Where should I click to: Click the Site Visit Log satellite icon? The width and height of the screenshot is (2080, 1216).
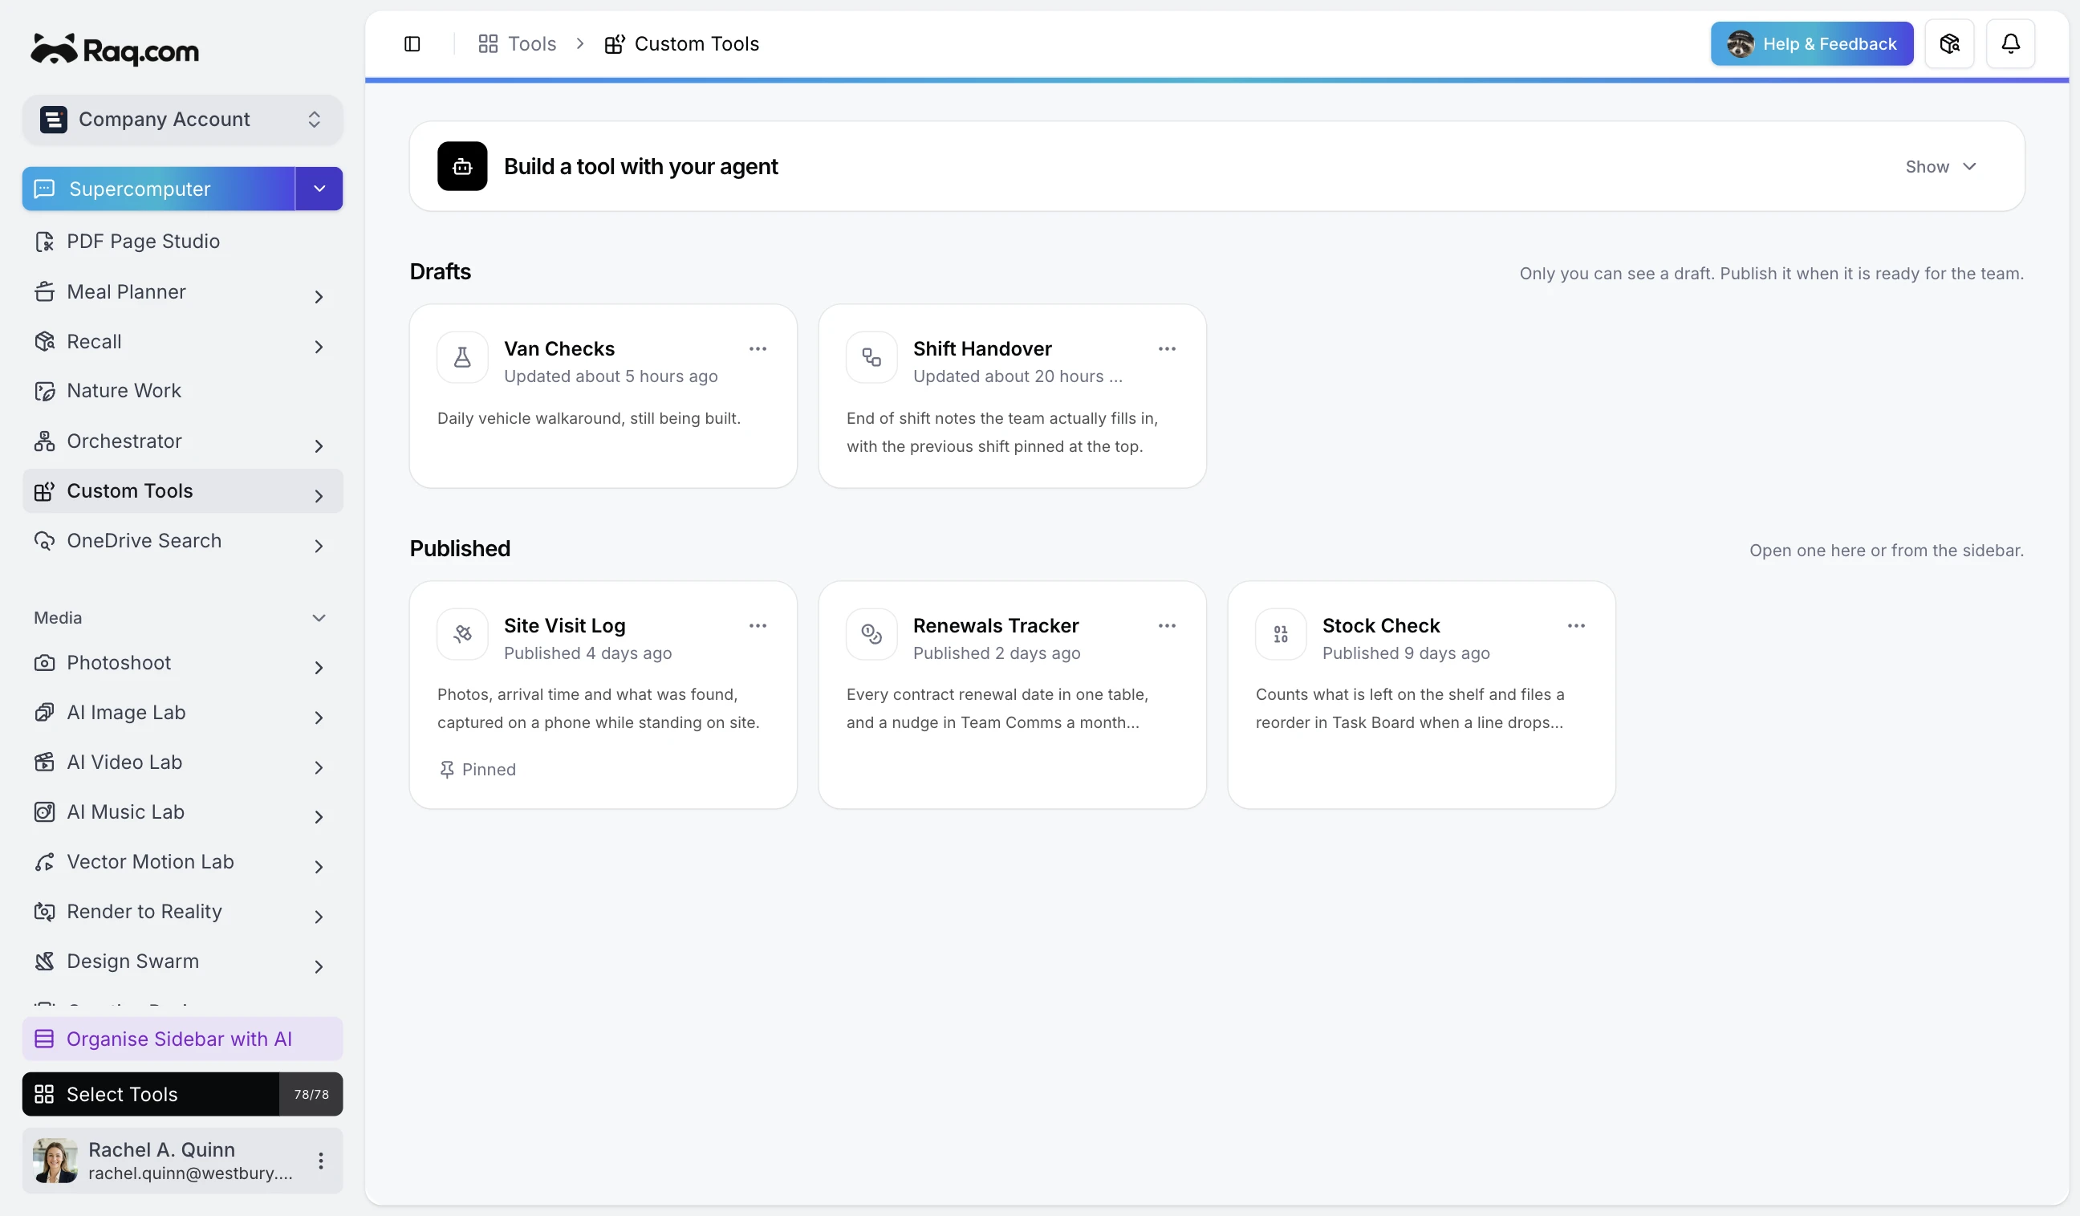462,634
